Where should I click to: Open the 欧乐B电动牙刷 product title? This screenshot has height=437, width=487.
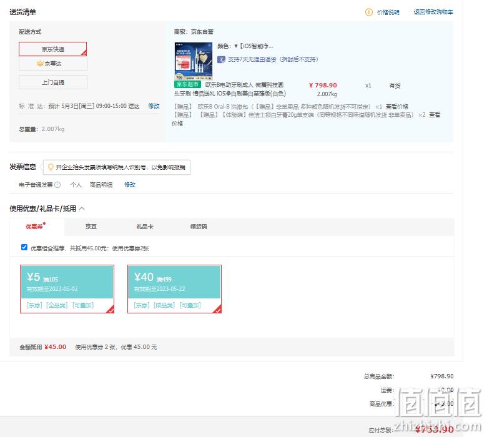[x=230, y=89]
